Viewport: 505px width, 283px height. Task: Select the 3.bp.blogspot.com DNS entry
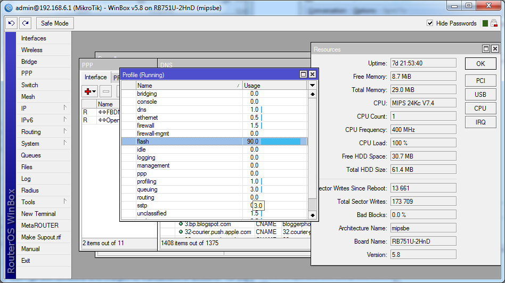[235, 224]
